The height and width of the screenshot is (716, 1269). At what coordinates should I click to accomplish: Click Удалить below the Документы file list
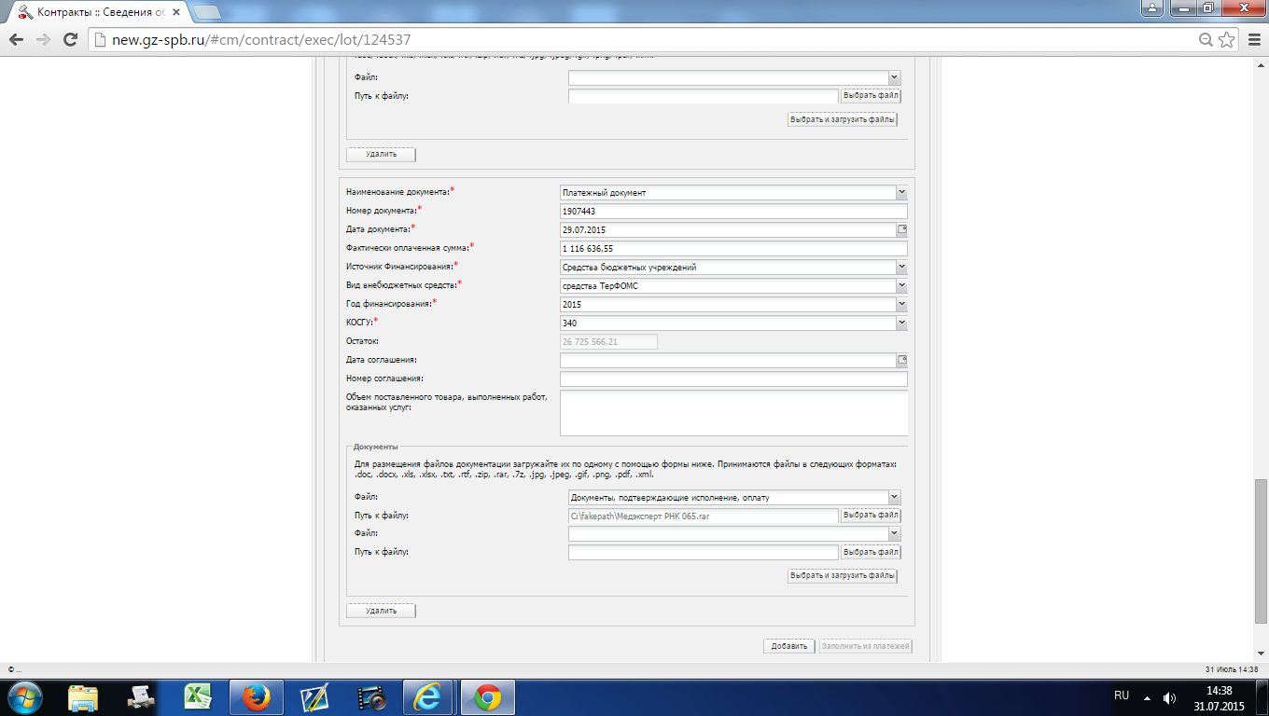click(381, 611)
